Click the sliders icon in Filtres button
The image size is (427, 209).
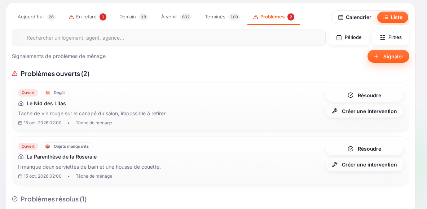(383, 37)
